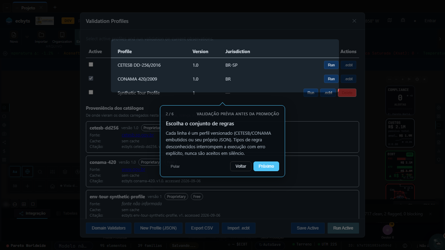The height and width of the screenshot is (250, 445).
Task: Click the globe icon in view toolbar
Action: click(27, 172)
